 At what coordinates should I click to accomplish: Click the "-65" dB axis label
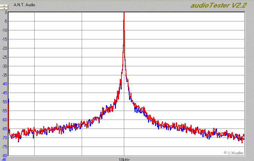click(x=4, y=129)
